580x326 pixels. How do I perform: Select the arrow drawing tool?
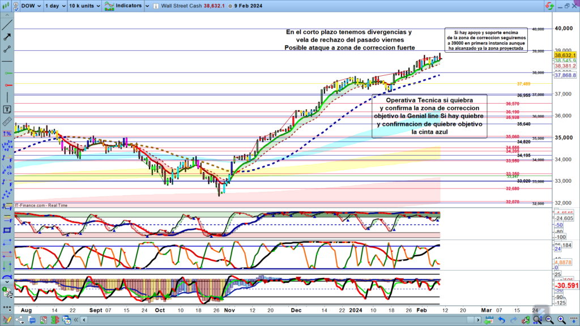(7, 37)
